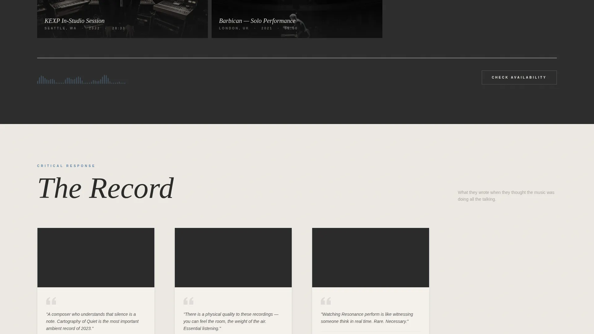Click the audio waveform visualizer
The height and width of the screenshot is (334, 594).
81,79
